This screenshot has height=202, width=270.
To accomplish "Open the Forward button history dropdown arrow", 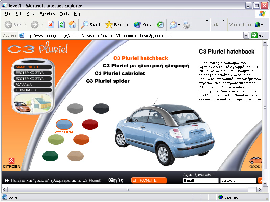I will [x=43, y=25].
